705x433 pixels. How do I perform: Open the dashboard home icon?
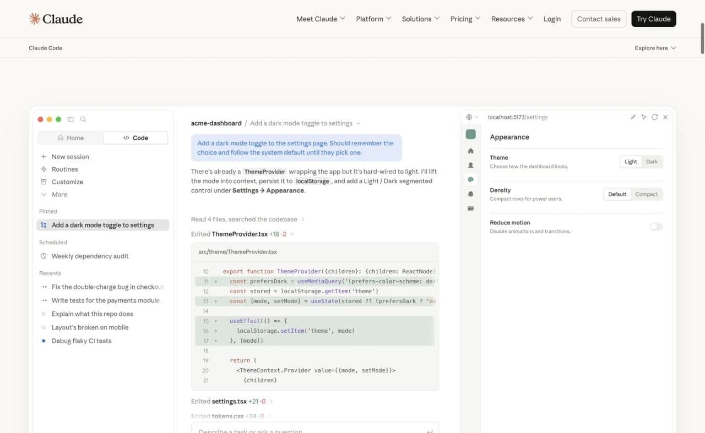click(x=470, y=151)
